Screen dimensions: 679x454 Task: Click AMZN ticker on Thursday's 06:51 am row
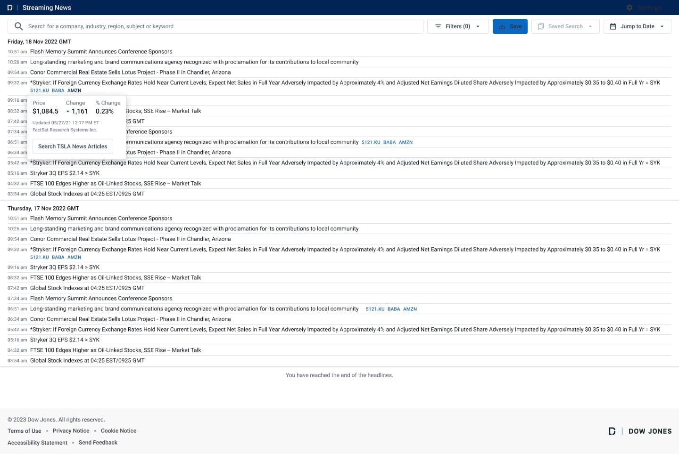pos(410,309)
